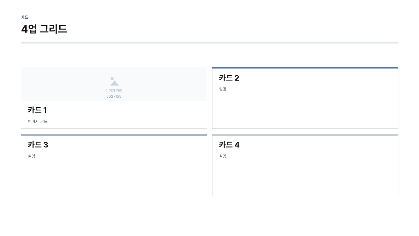Click 설명 text under 카드 3
419x236 pixels.
coord(31,156)
